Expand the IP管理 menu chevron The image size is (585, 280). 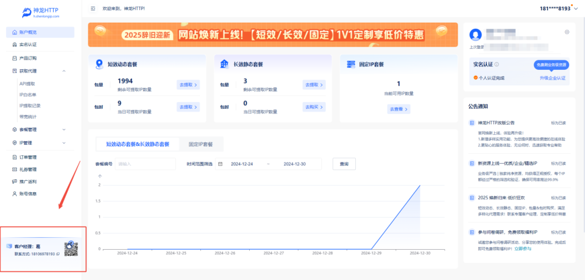[64, 143]
